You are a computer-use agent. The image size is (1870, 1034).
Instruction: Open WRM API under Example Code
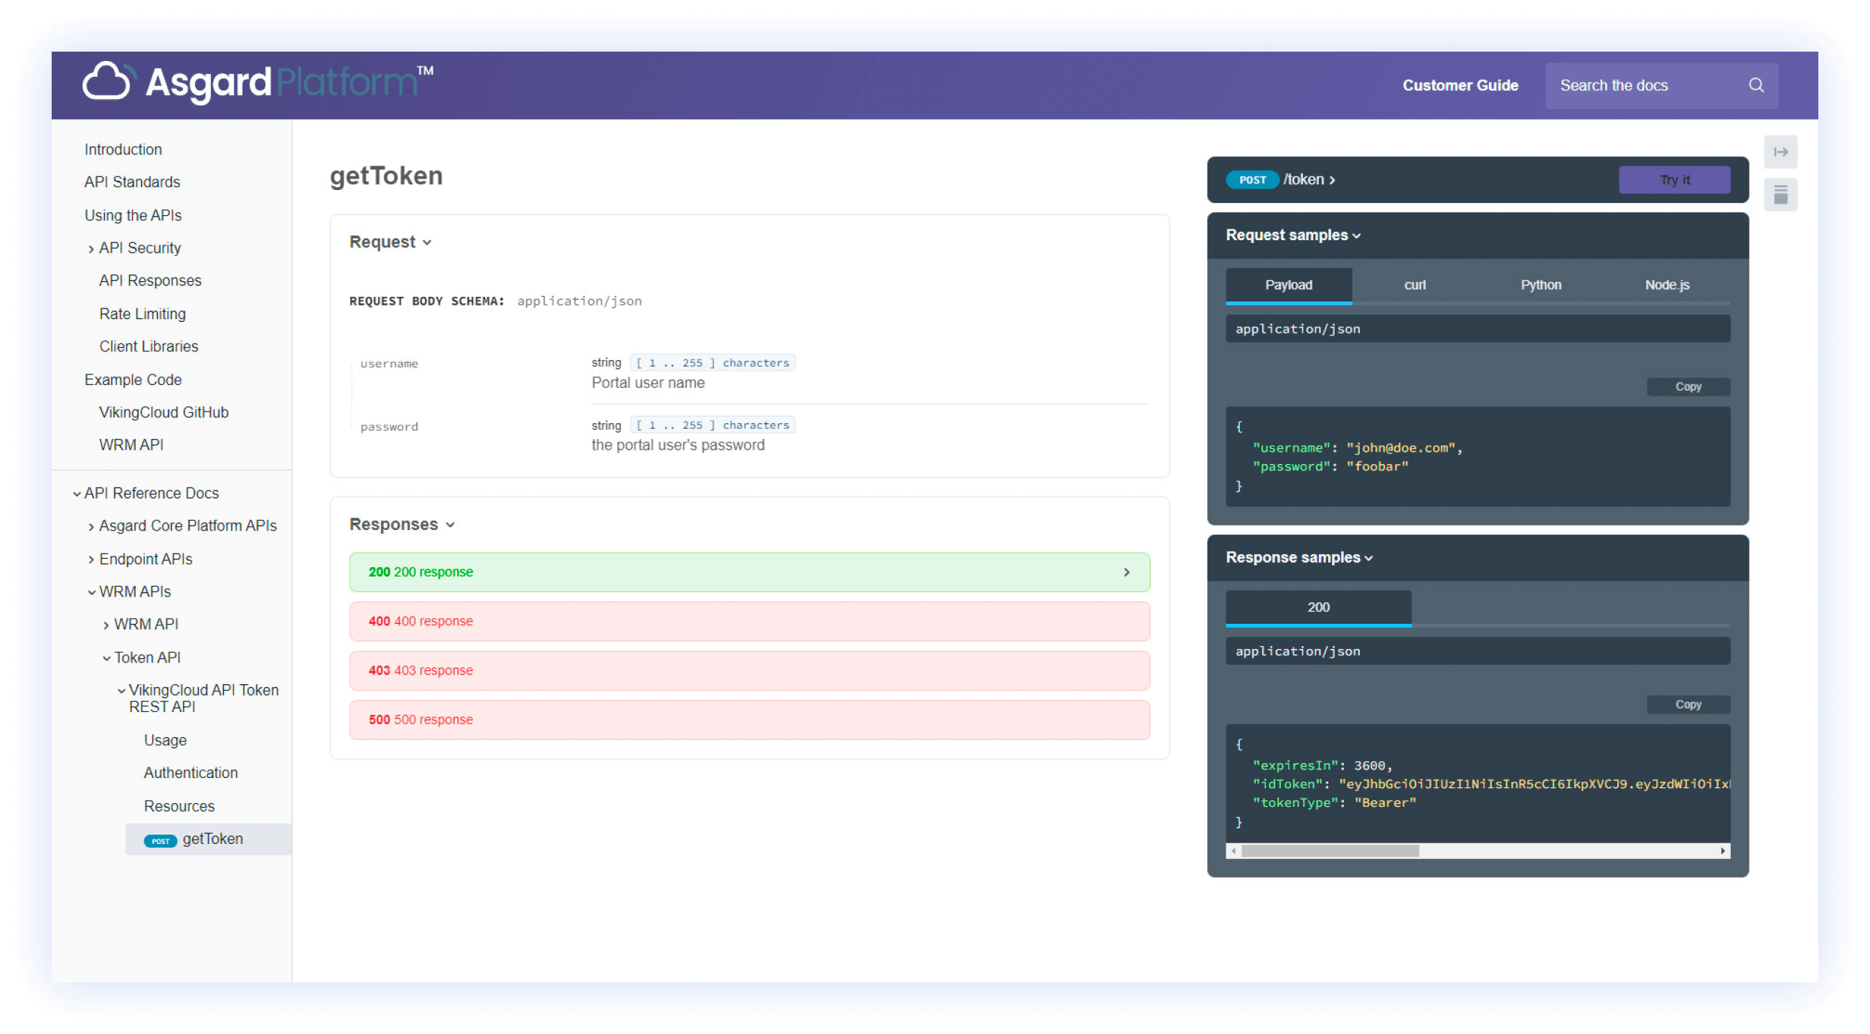pyautogui.click(x=131, y=445)
